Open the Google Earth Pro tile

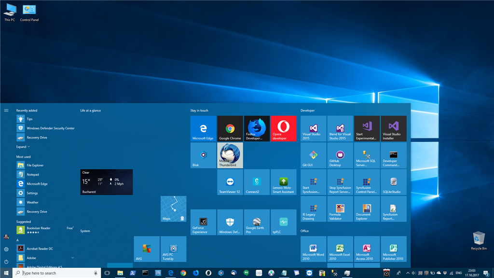pyautogui.click(x=257, y=222)
